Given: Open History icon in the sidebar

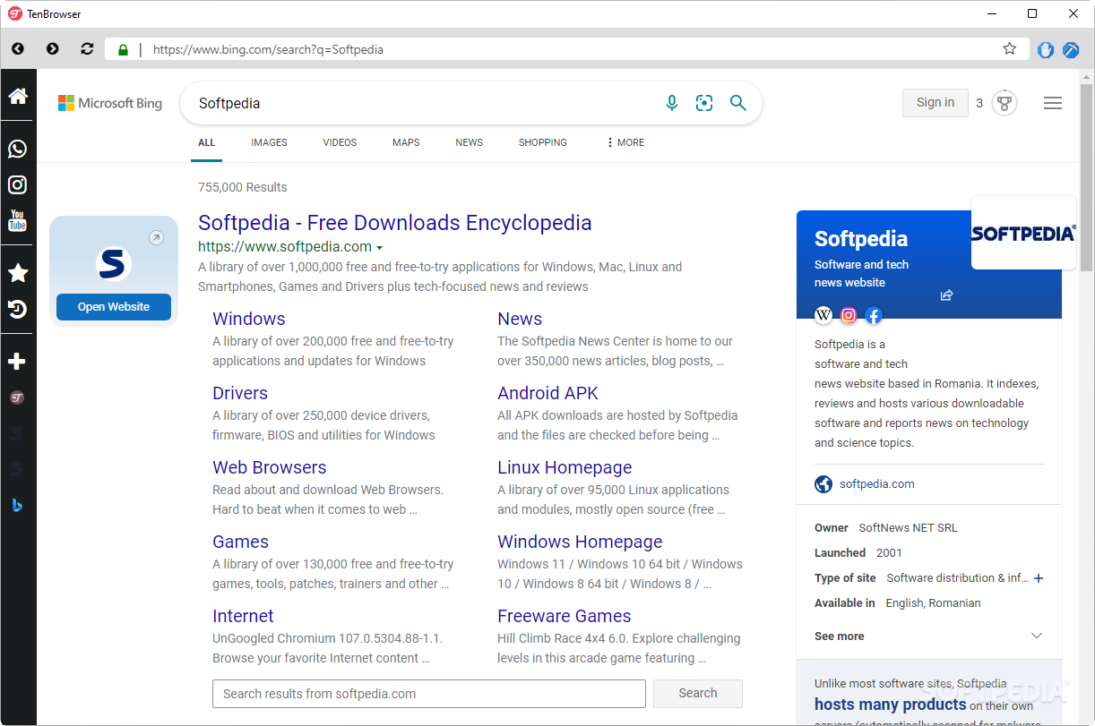Looking at the screenshot, I should (x=18, y=310).
